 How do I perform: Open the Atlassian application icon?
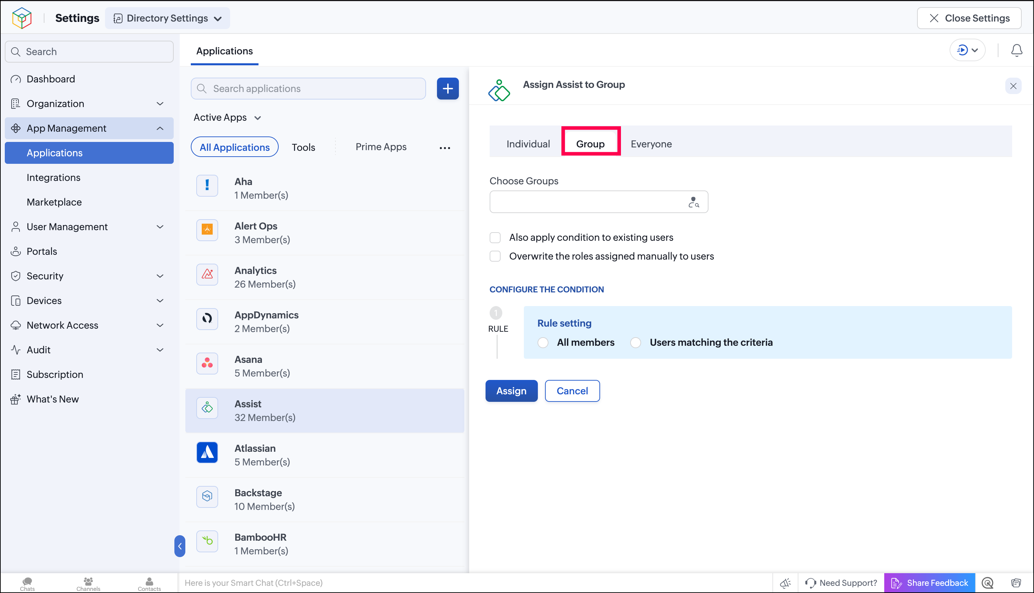207,452
